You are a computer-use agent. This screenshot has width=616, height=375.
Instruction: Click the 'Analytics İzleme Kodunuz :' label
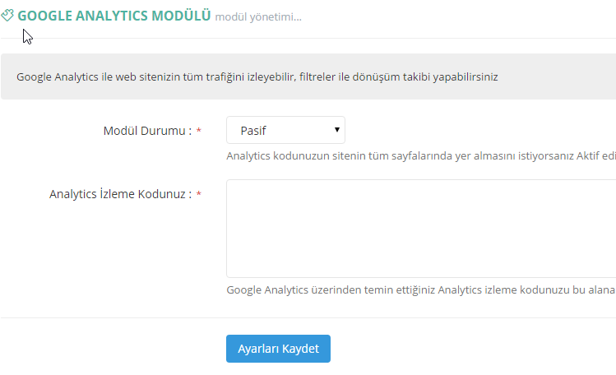pos(120,195)
